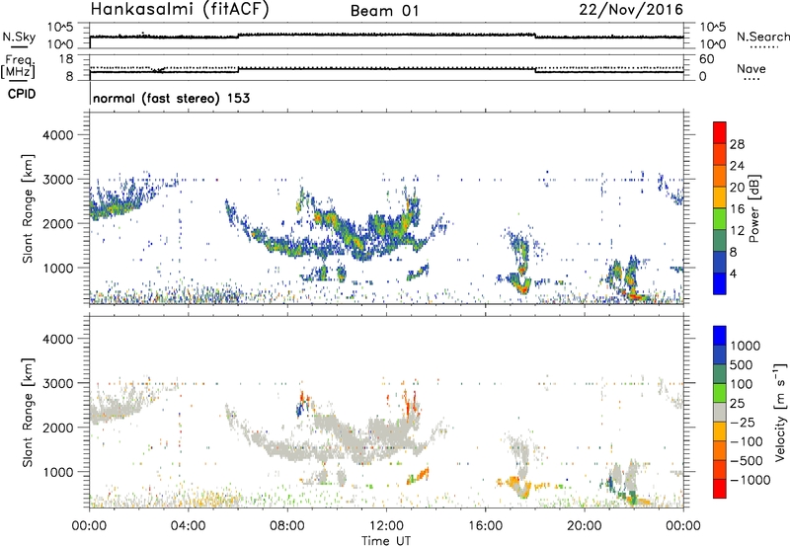Viewport: 790px width, 547px height.
Task: Click the '20:00' time tick label
Action: [x=585, y=526]
